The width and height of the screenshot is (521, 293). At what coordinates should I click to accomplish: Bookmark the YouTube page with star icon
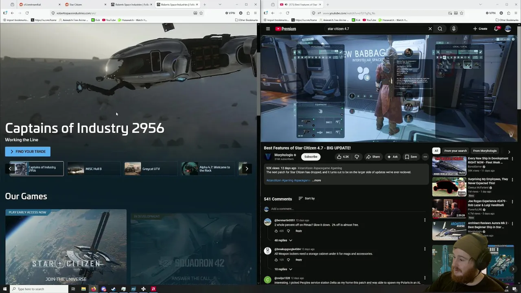[461, 13]
